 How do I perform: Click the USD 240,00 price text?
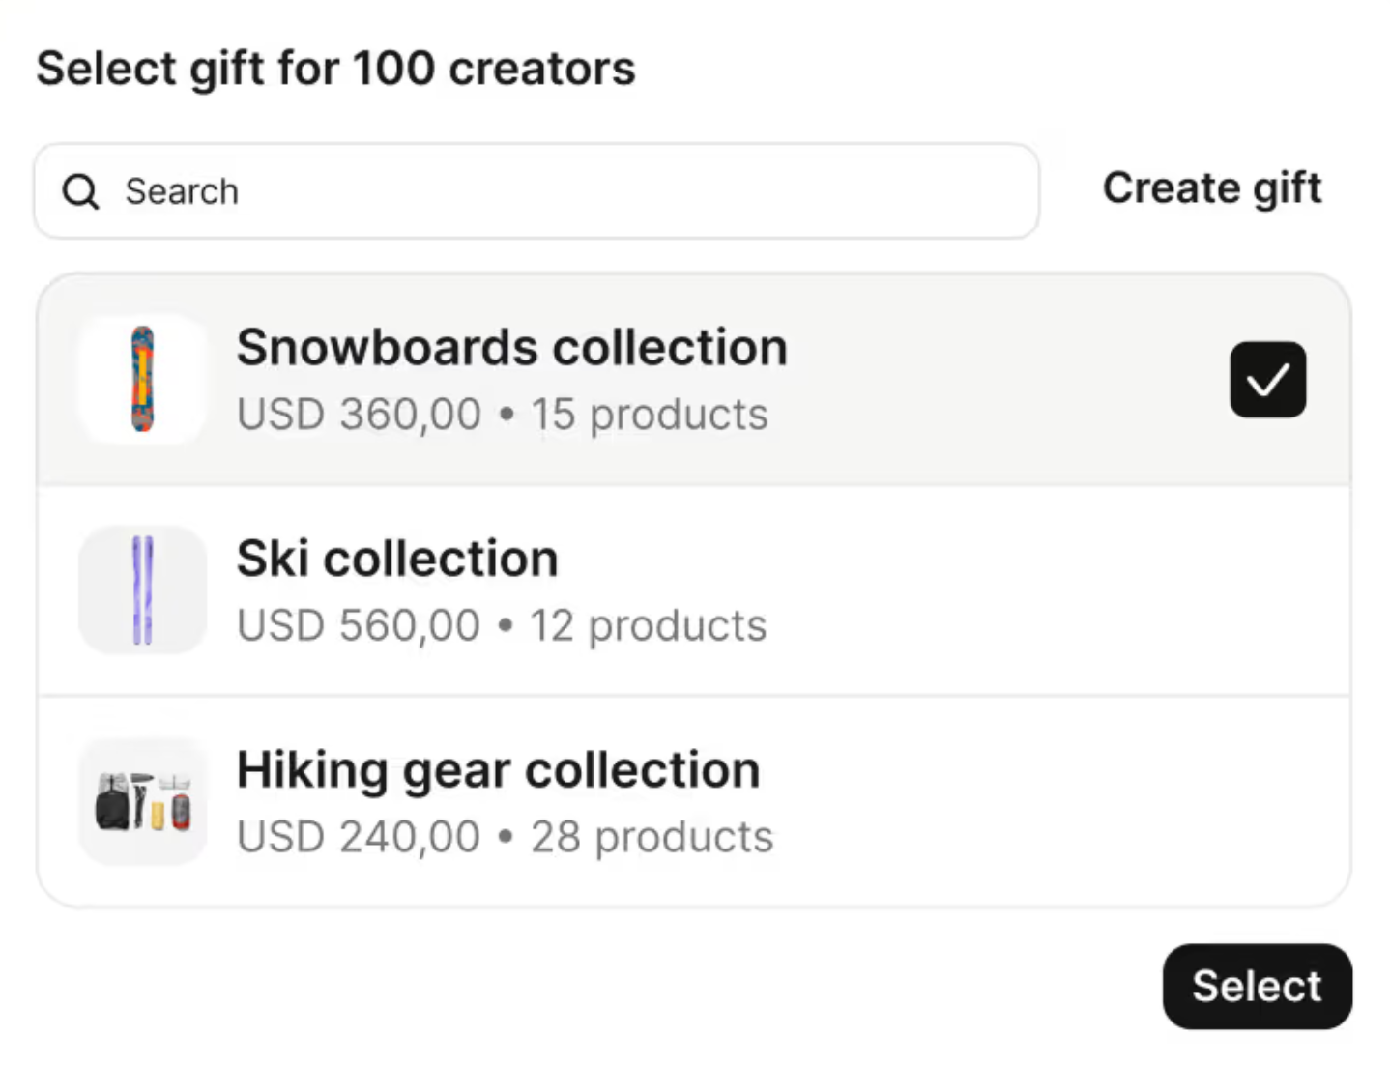pos(359,837)
